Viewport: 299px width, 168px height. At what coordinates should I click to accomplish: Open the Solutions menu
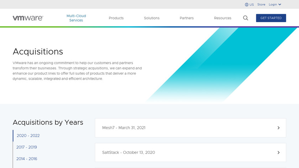(x=152, y=18)
